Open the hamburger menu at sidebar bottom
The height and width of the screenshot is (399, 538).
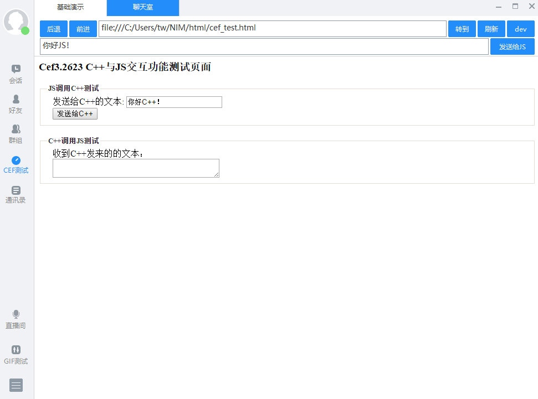pyautogui.click(x=16, y=385)
